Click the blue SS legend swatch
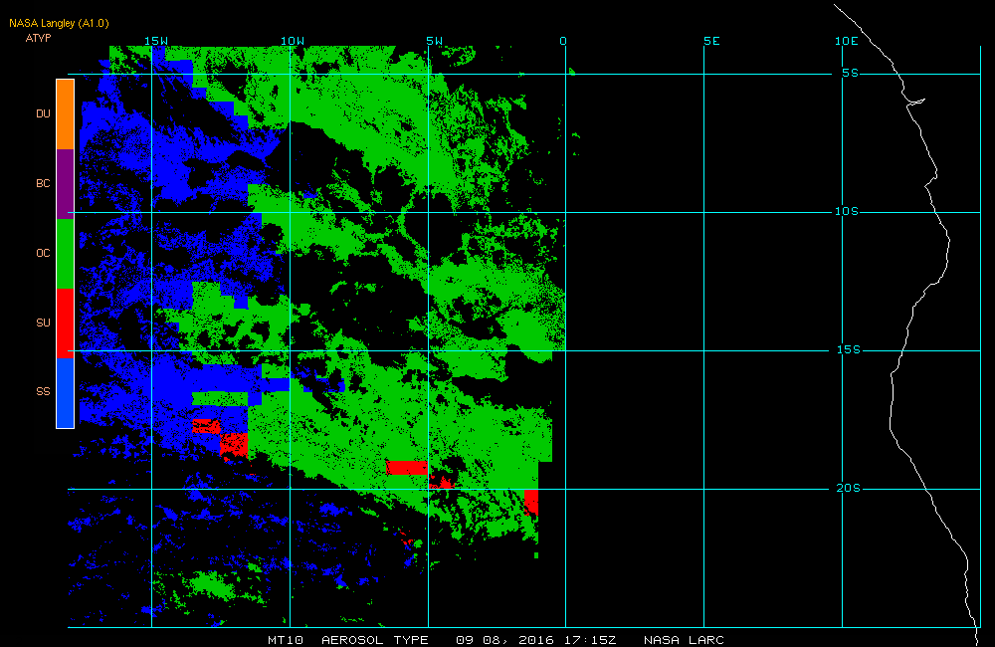 66,393
